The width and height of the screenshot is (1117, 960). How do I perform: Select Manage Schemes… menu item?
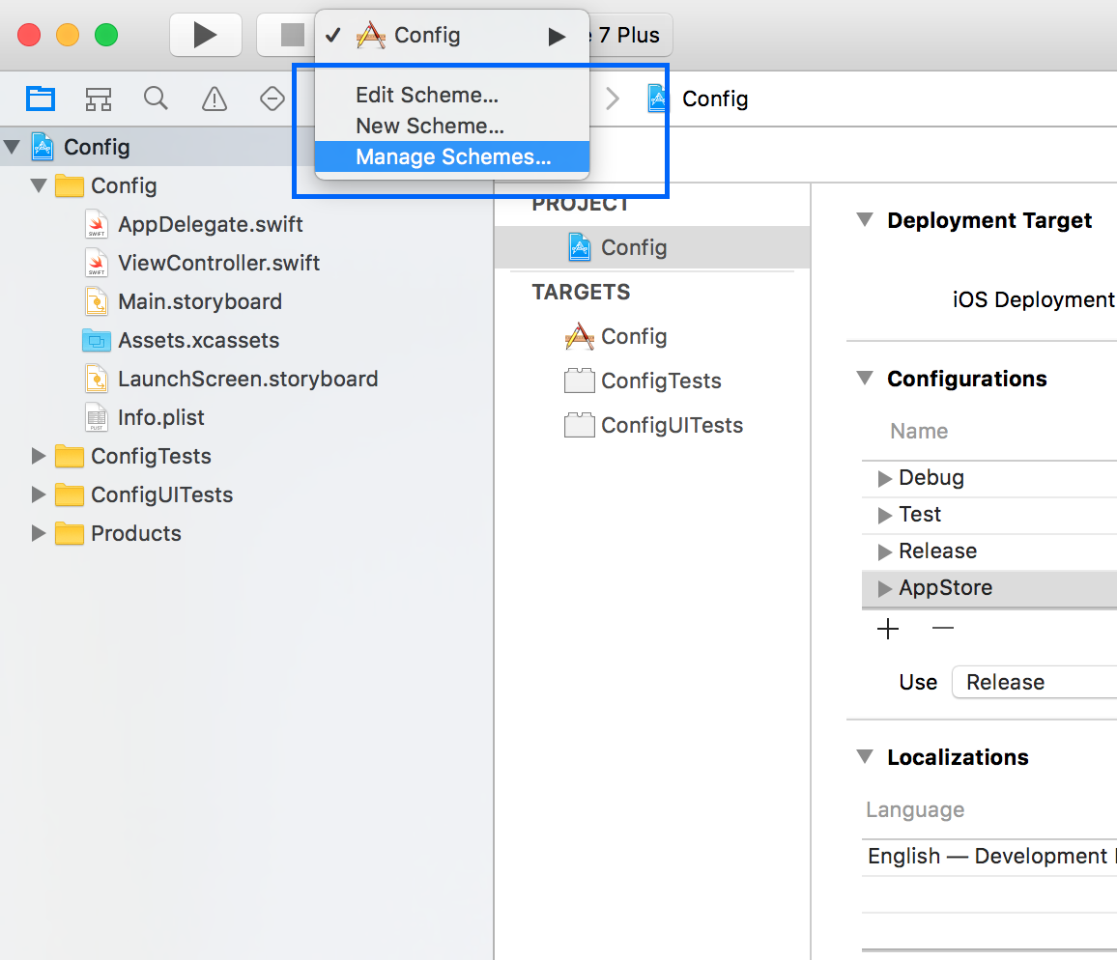tap(452, 156)
